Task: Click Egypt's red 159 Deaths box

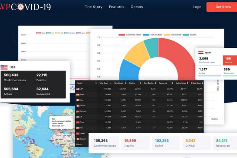Action: coord(230,60)
